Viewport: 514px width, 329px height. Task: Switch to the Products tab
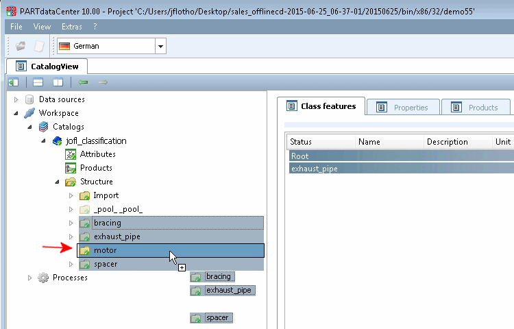(476, 107)
